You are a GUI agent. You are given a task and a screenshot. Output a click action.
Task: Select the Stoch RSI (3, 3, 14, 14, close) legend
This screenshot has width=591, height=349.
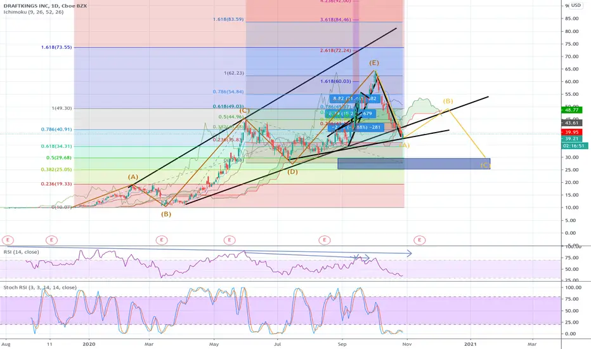click(40, 287)
